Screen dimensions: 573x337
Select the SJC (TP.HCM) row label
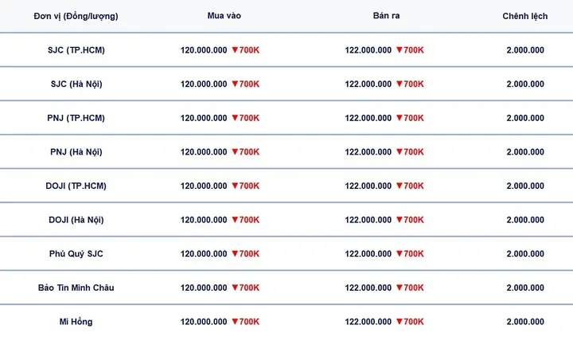tap(76, 50)
